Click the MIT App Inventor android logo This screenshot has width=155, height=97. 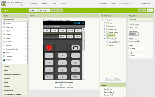click(x=3, y=3)
